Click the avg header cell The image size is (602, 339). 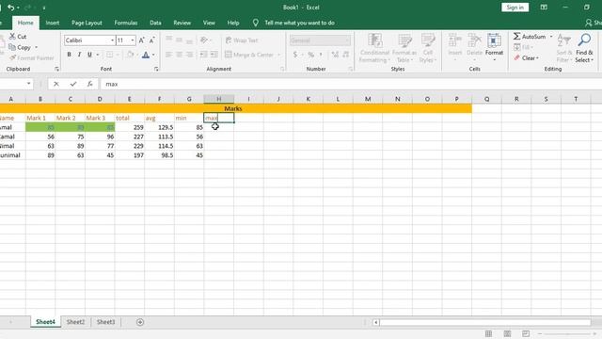159,118
